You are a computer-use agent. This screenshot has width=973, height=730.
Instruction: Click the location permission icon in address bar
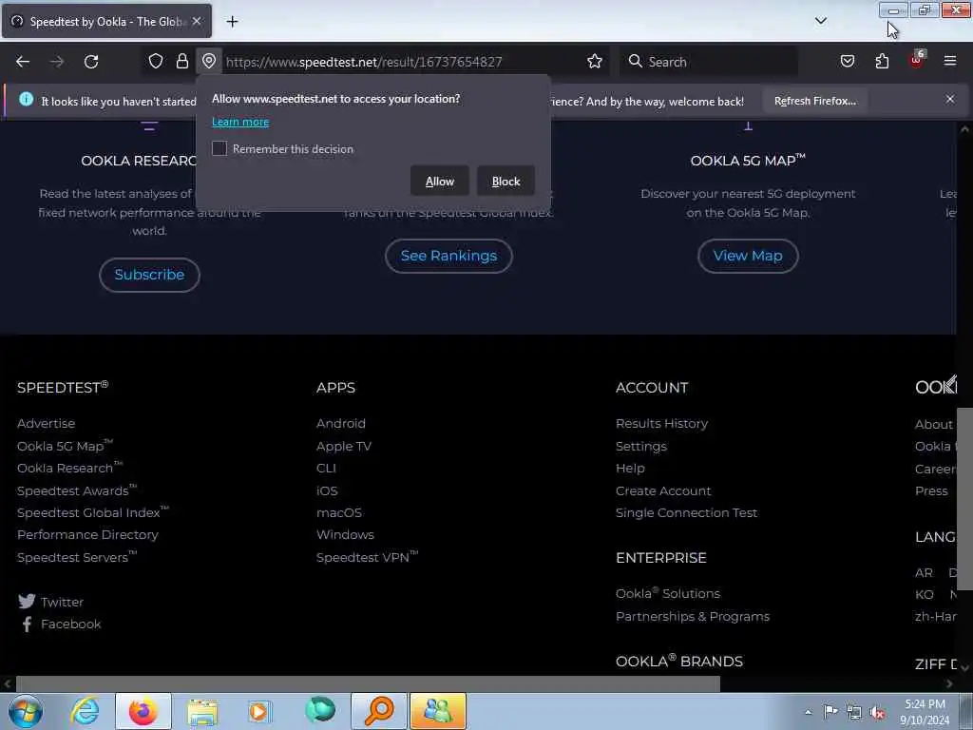click(209, 61)
